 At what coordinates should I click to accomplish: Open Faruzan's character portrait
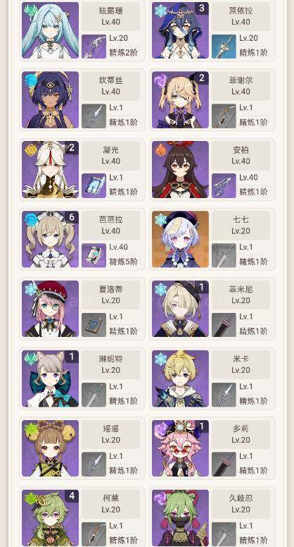50,30
